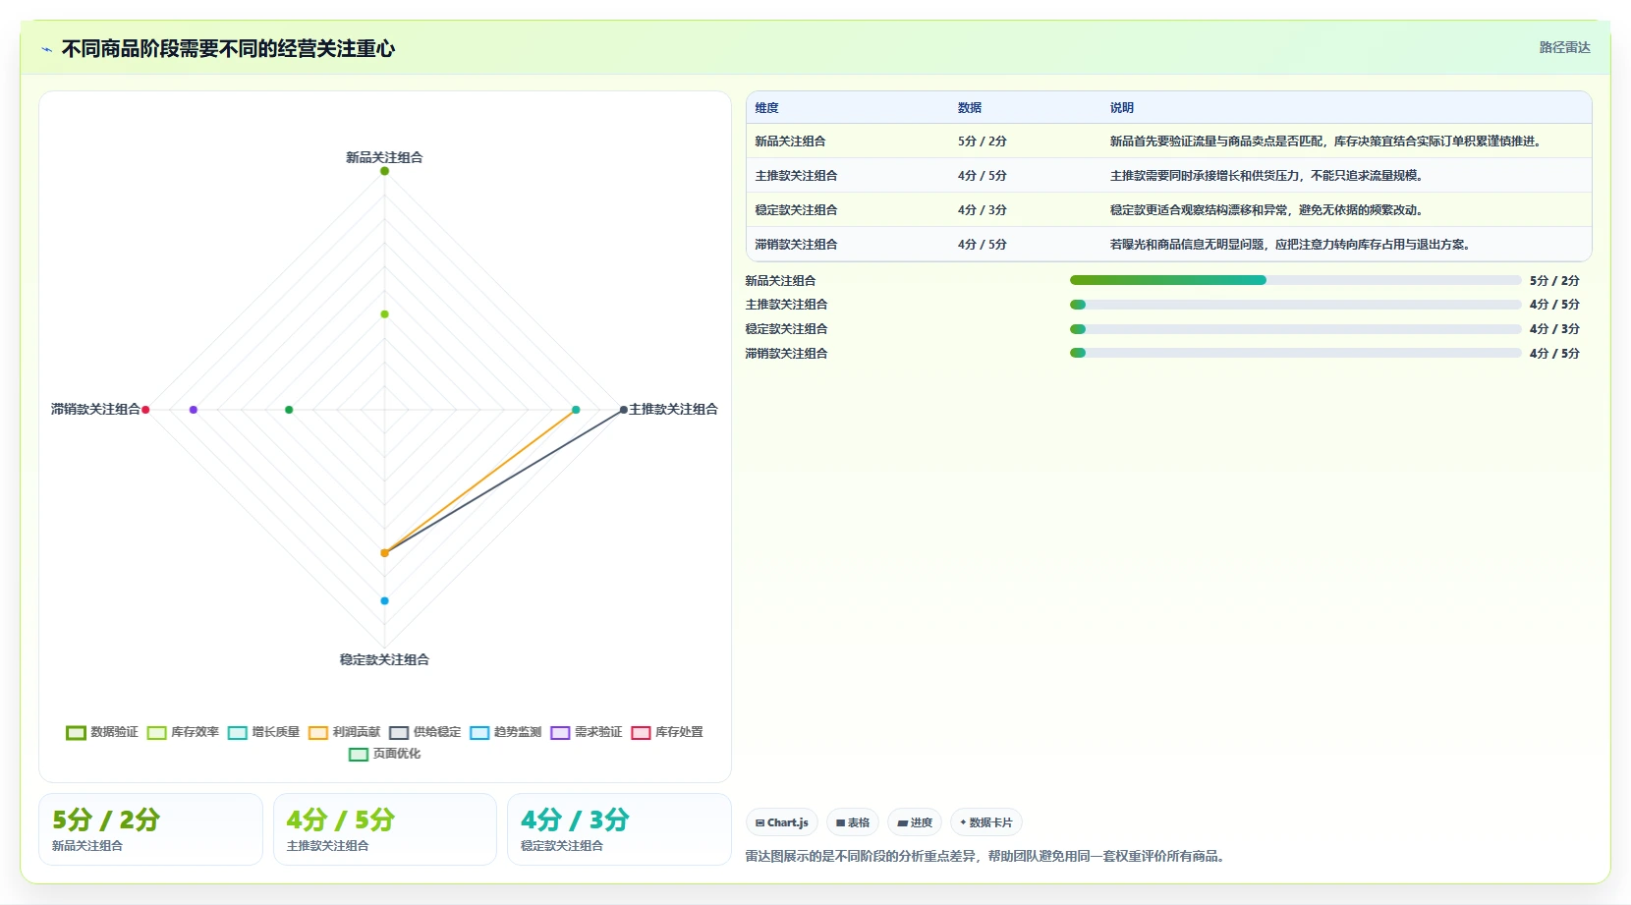
Task: Click the green data point below the 新品关注组合 axis label
Action: click(x=384, y=171)
